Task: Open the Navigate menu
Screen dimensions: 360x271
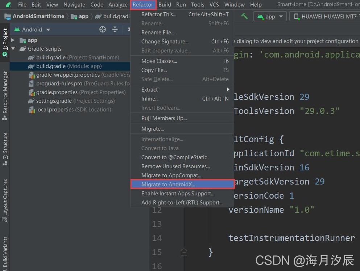Action: [x=74, y=5]
